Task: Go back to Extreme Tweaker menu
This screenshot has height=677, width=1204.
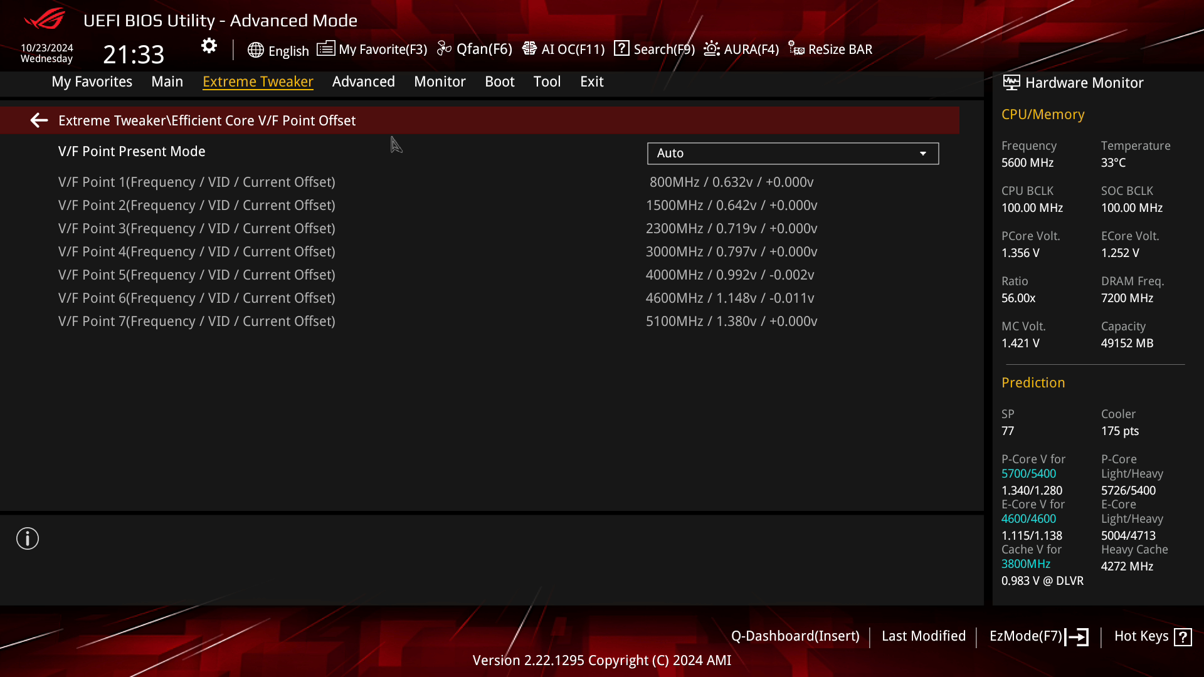Action: pos(38,120)
